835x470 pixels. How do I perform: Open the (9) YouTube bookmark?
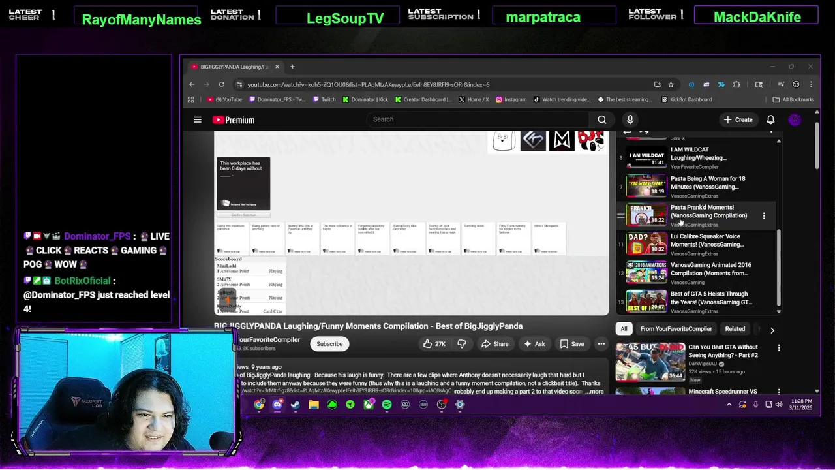tap(224, 100)
